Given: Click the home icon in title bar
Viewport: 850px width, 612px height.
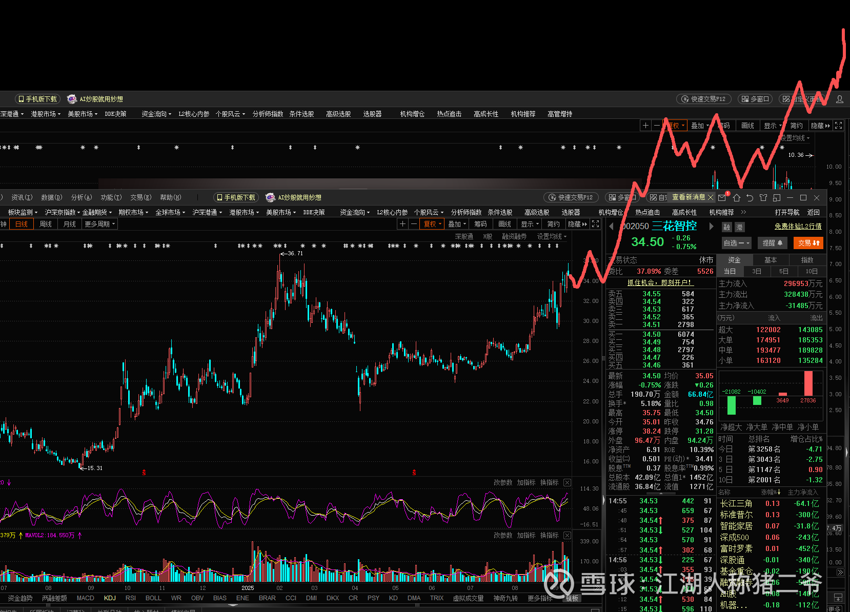Looking at the screenshot, I should pyautogui.click(x=737, y=197).
